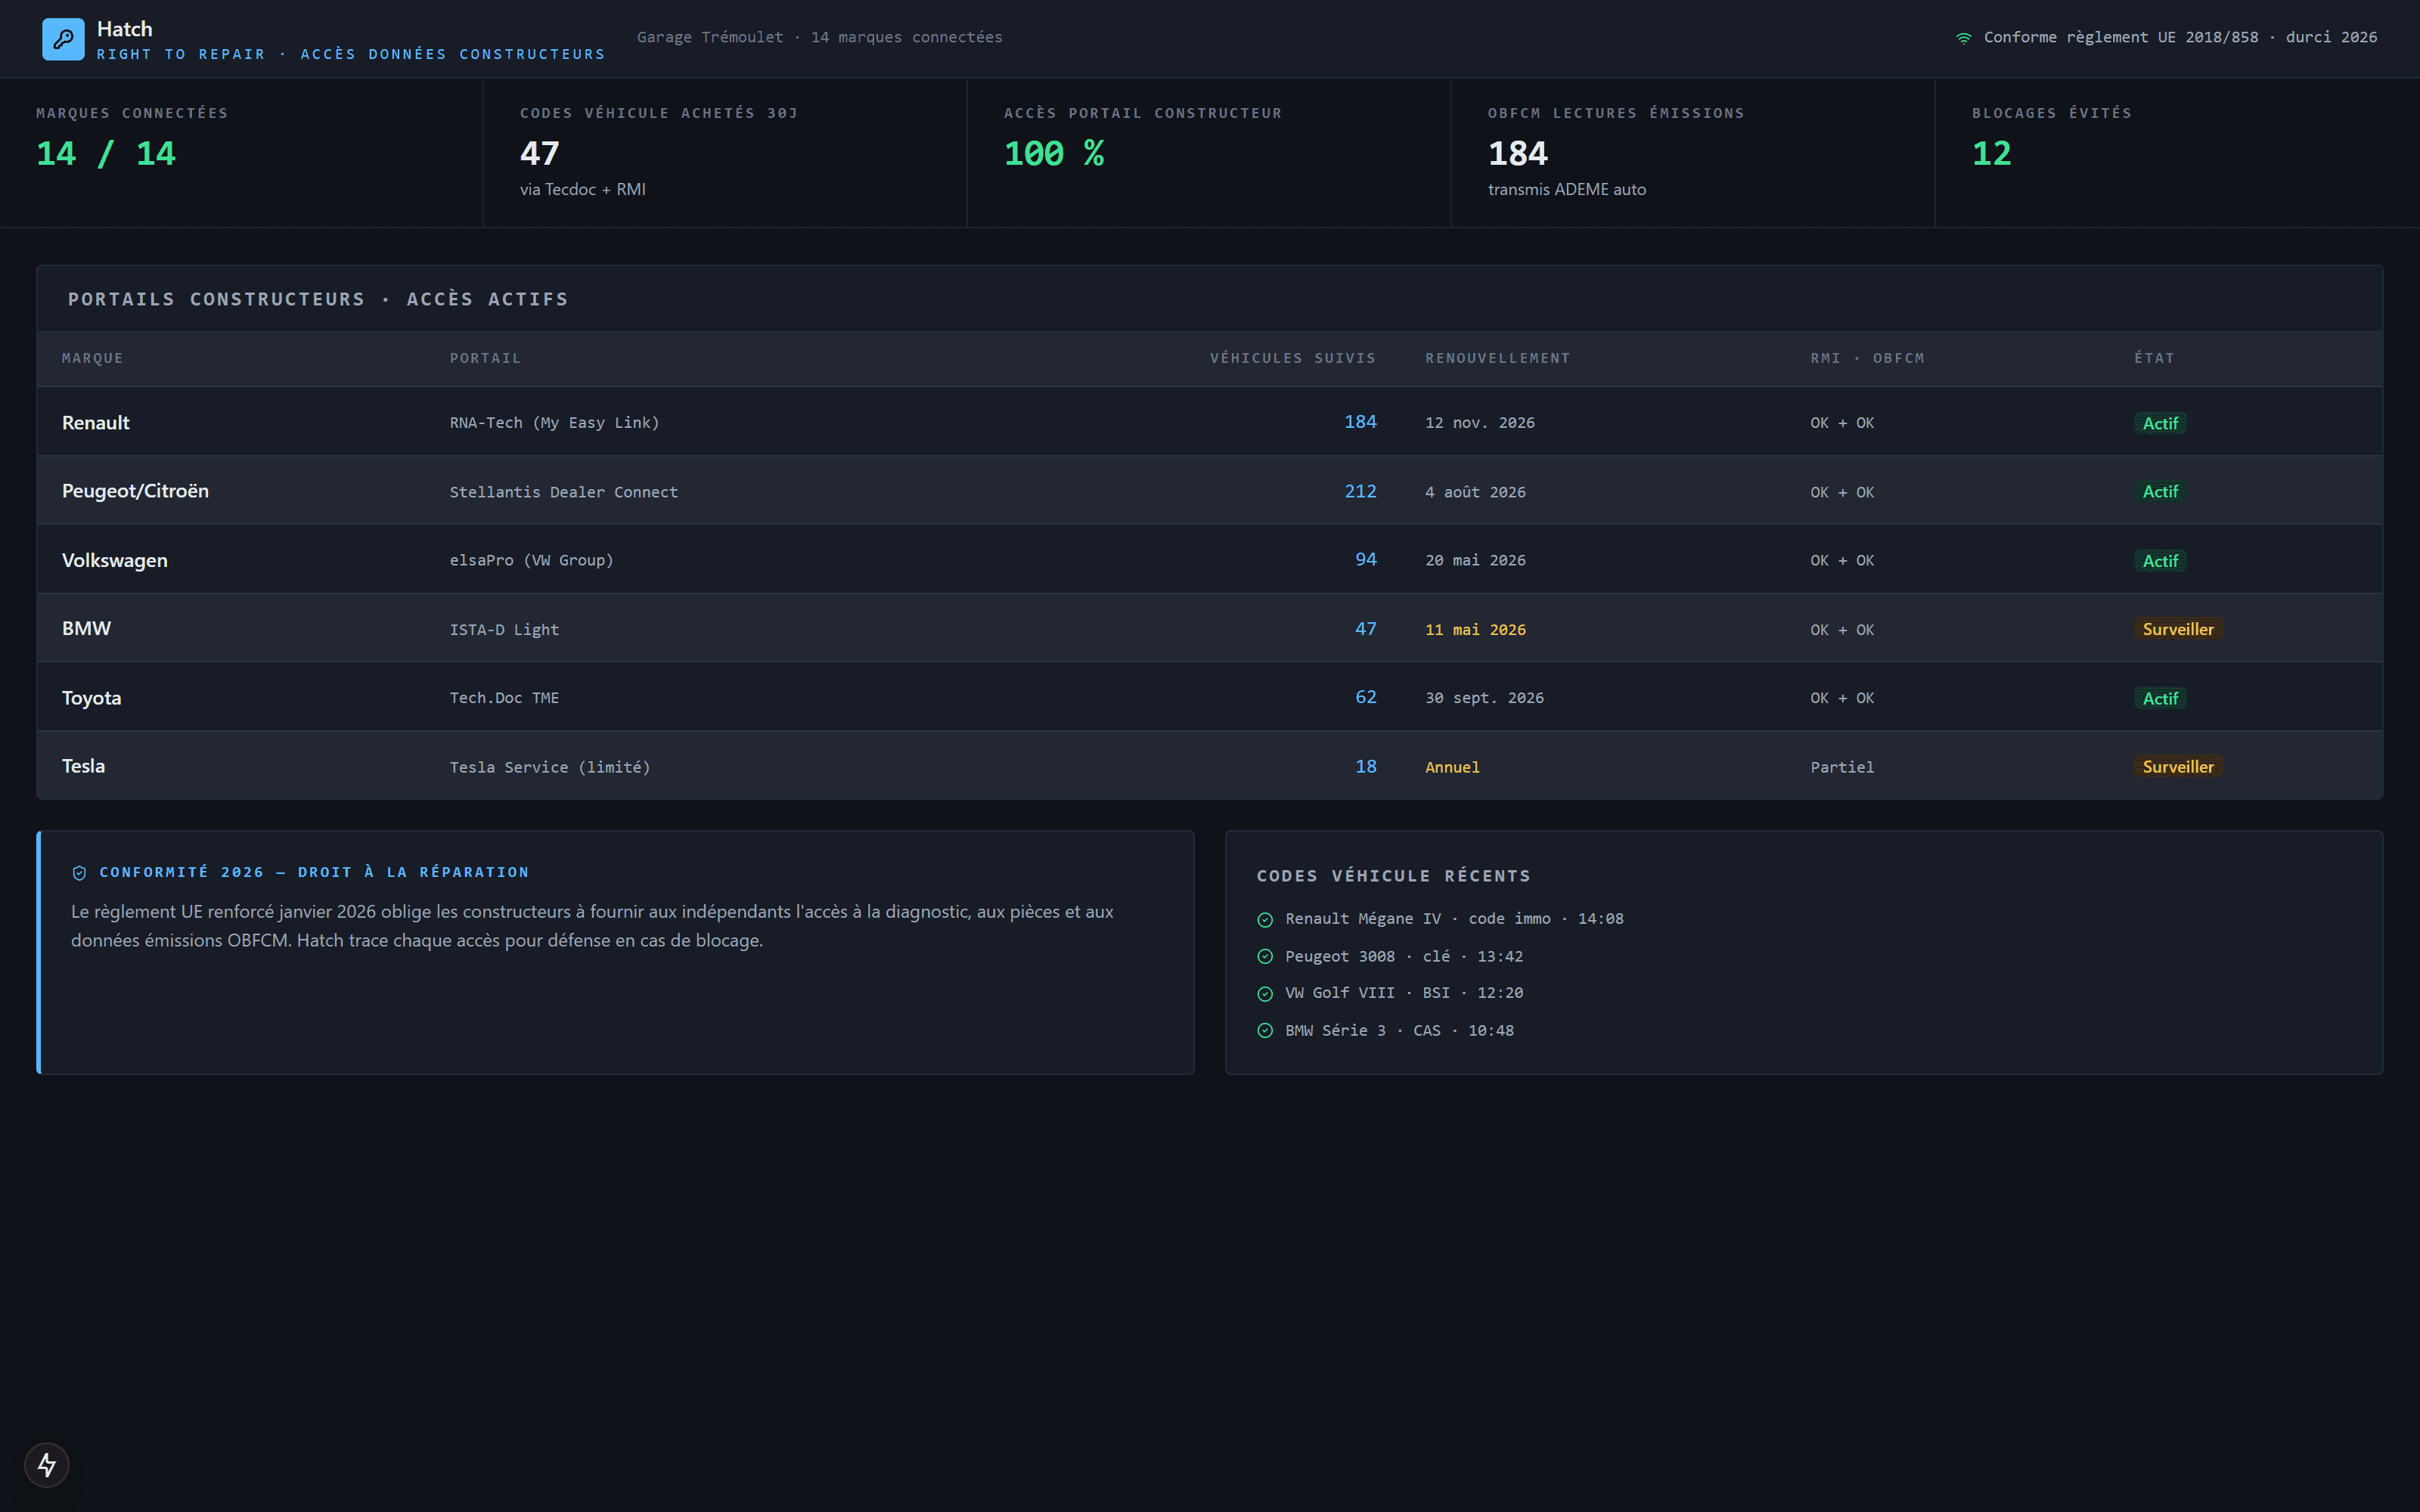Image resolution: width=2420 pixels, height=1512 pixels.
Task: Select the Renault row brand name
Action: click(x=96, y=423)
